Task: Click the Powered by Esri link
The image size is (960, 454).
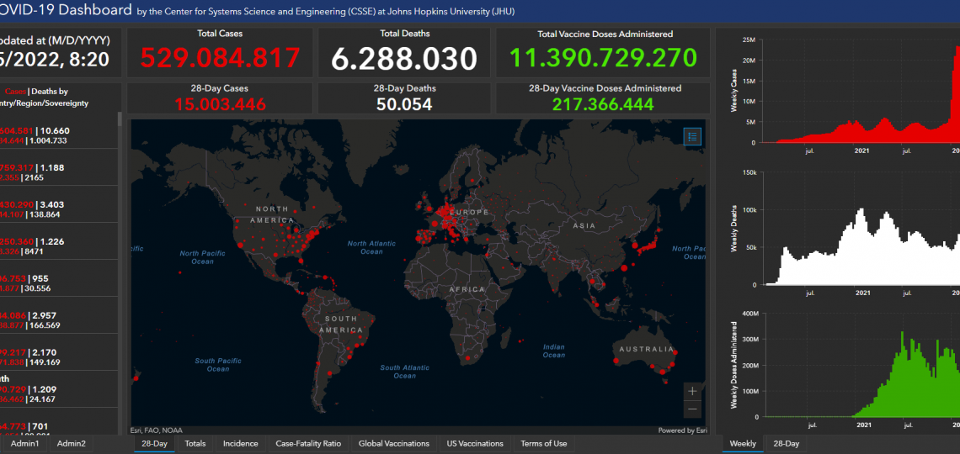Action: pos(683,430)
